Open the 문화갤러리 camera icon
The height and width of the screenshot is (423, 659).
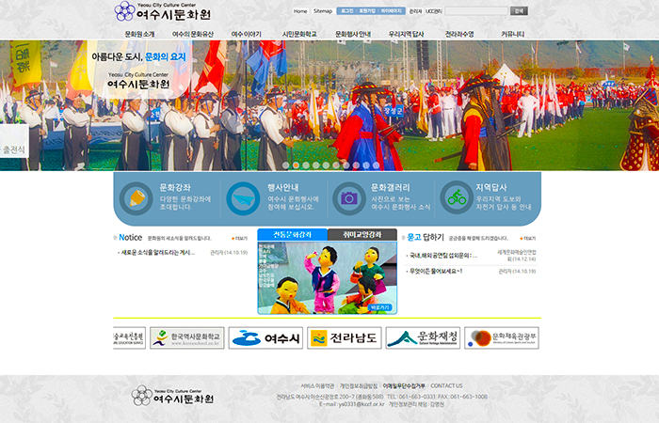[x=349, y=198]
